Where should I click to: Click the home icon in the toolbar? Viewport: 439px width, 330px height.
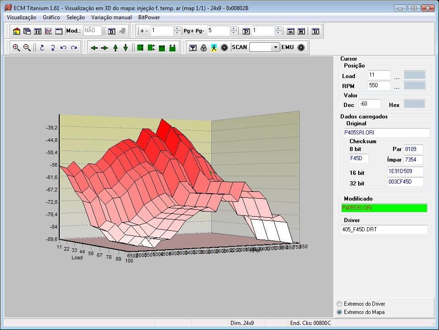click(17, 31)
